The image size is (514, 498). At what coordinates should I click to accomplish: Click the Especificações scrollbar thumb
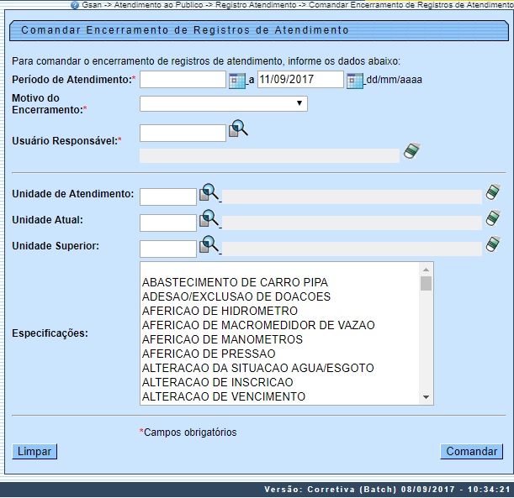(427, 283)
